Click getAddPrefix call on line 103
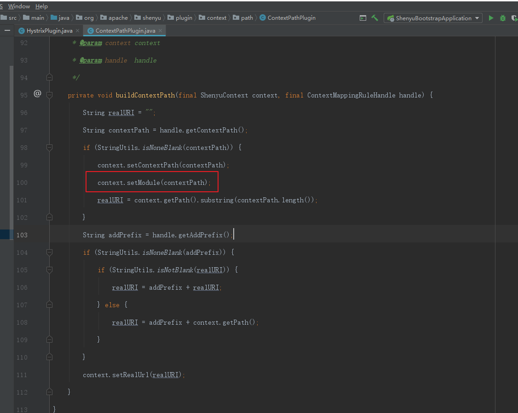The image size is (518, 413). (x=201, y=235)
